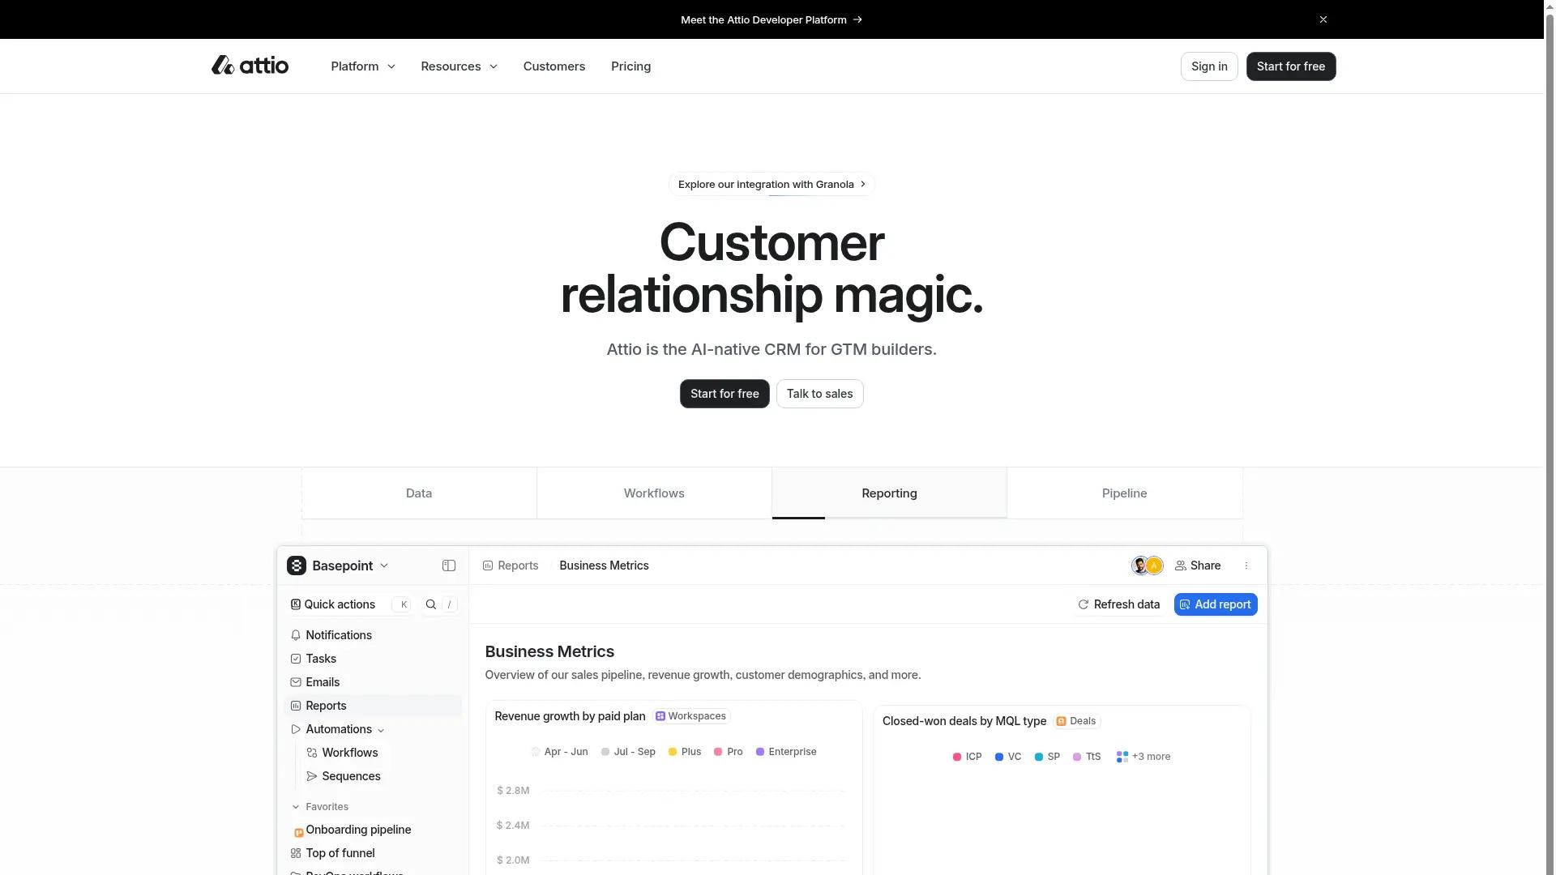Select Reports in the sidebar
This screenshot has width=1556, height=875.
pyautogui.click(x=326, y=706)
